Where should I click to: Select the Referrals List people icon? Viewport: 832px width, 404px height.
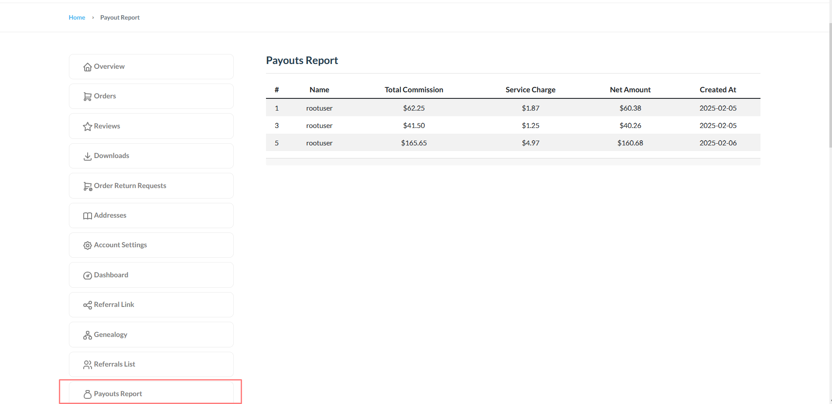pyautogui.click(x=87, y=364)
